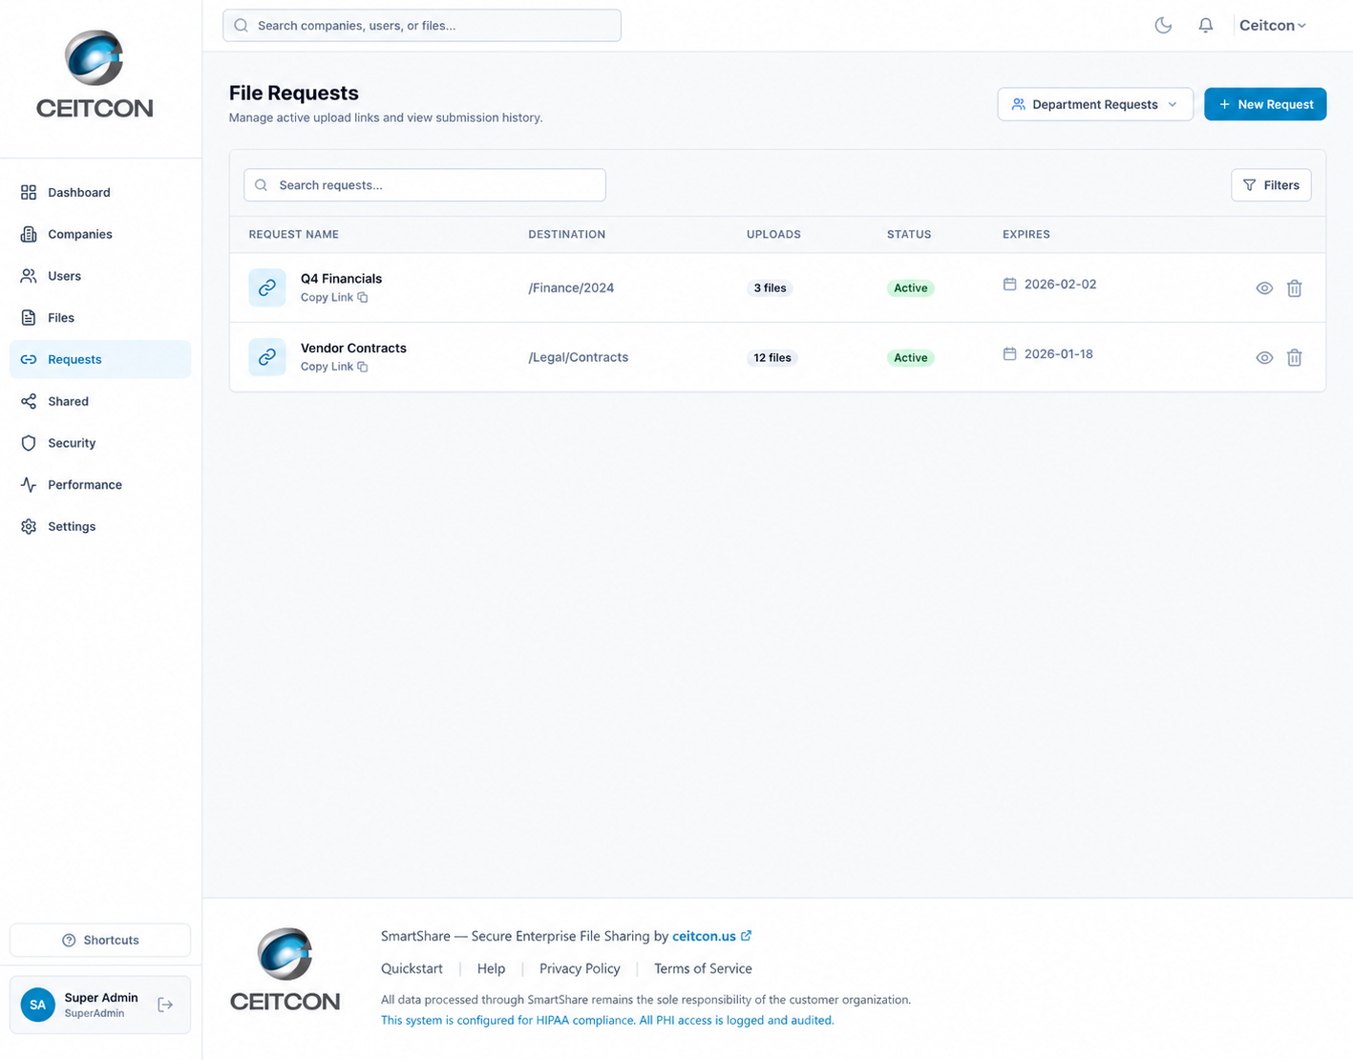Click the magnifier icon in requests search
This screenshot has width=1353, height=1060.
261,185
